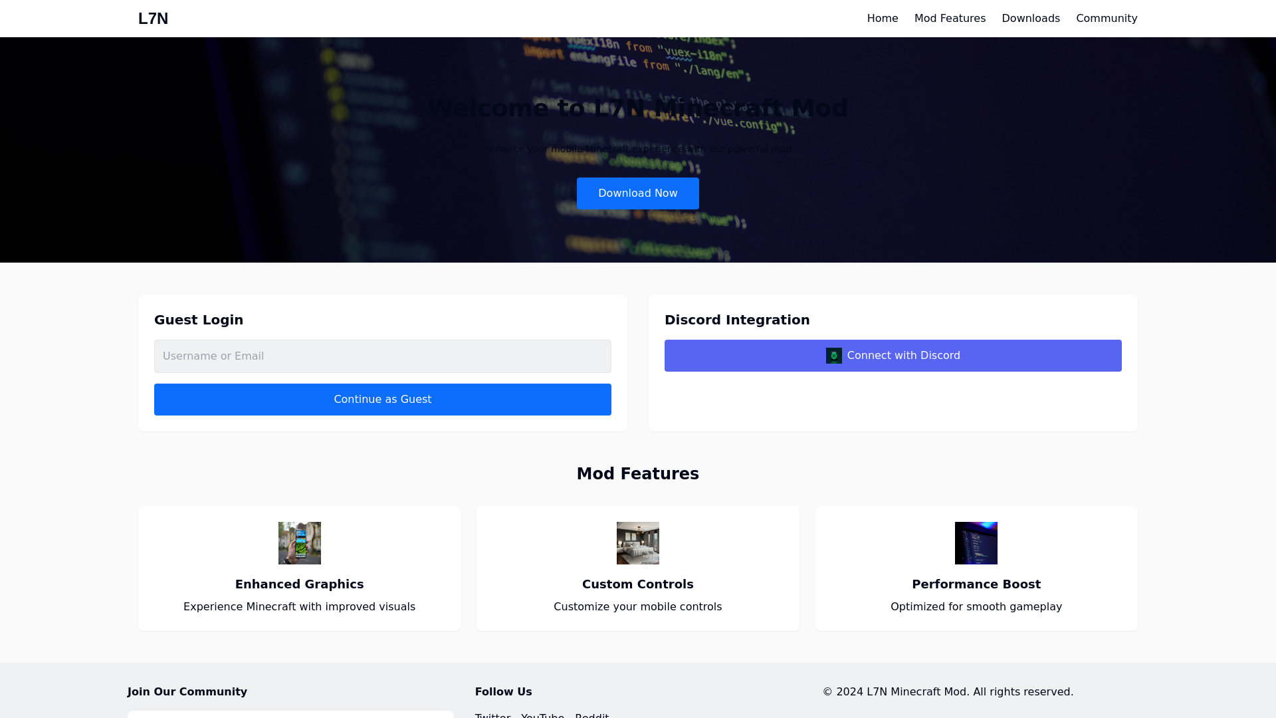Open the Mod Features navigation item
The image size is (1276, 718).
950,18
